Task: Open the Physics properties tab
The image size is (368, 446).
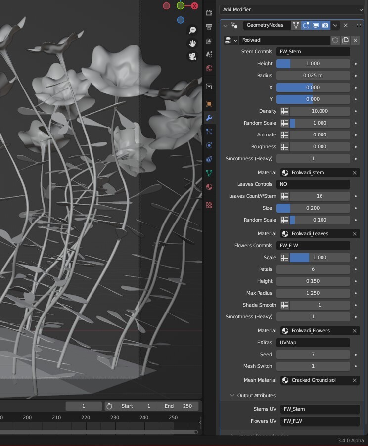Action: pyautogui.click(x=209, y=145)
